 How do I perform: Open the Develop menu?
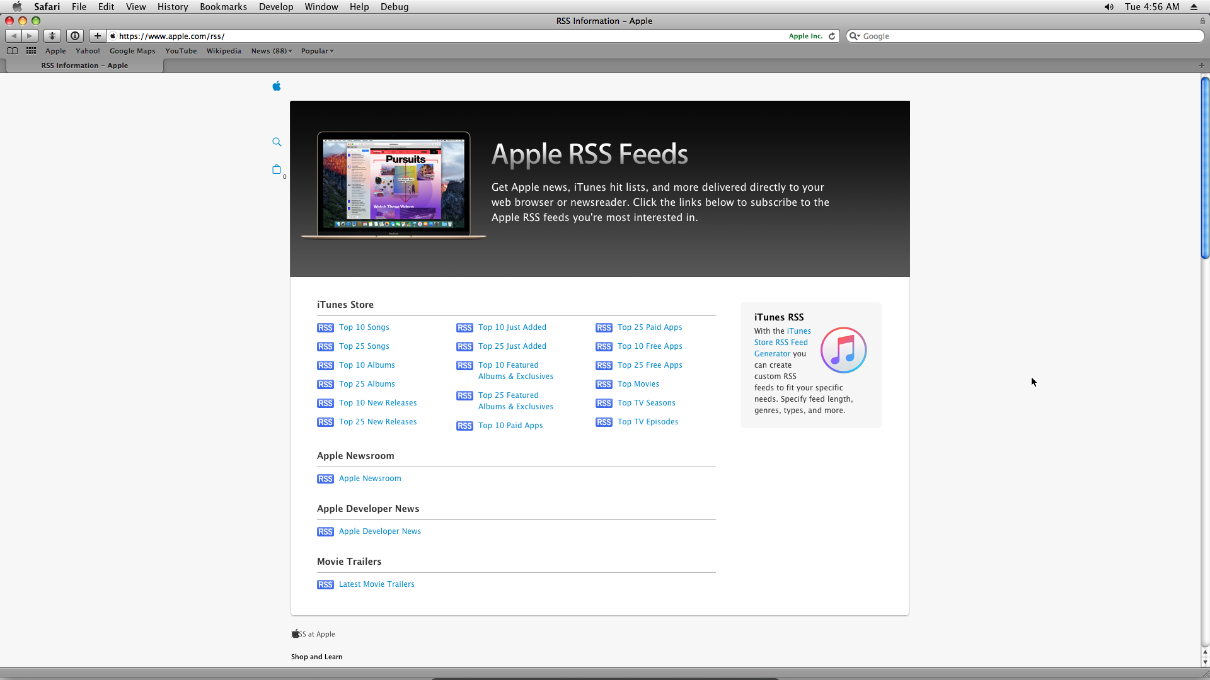tap(276, 7)
